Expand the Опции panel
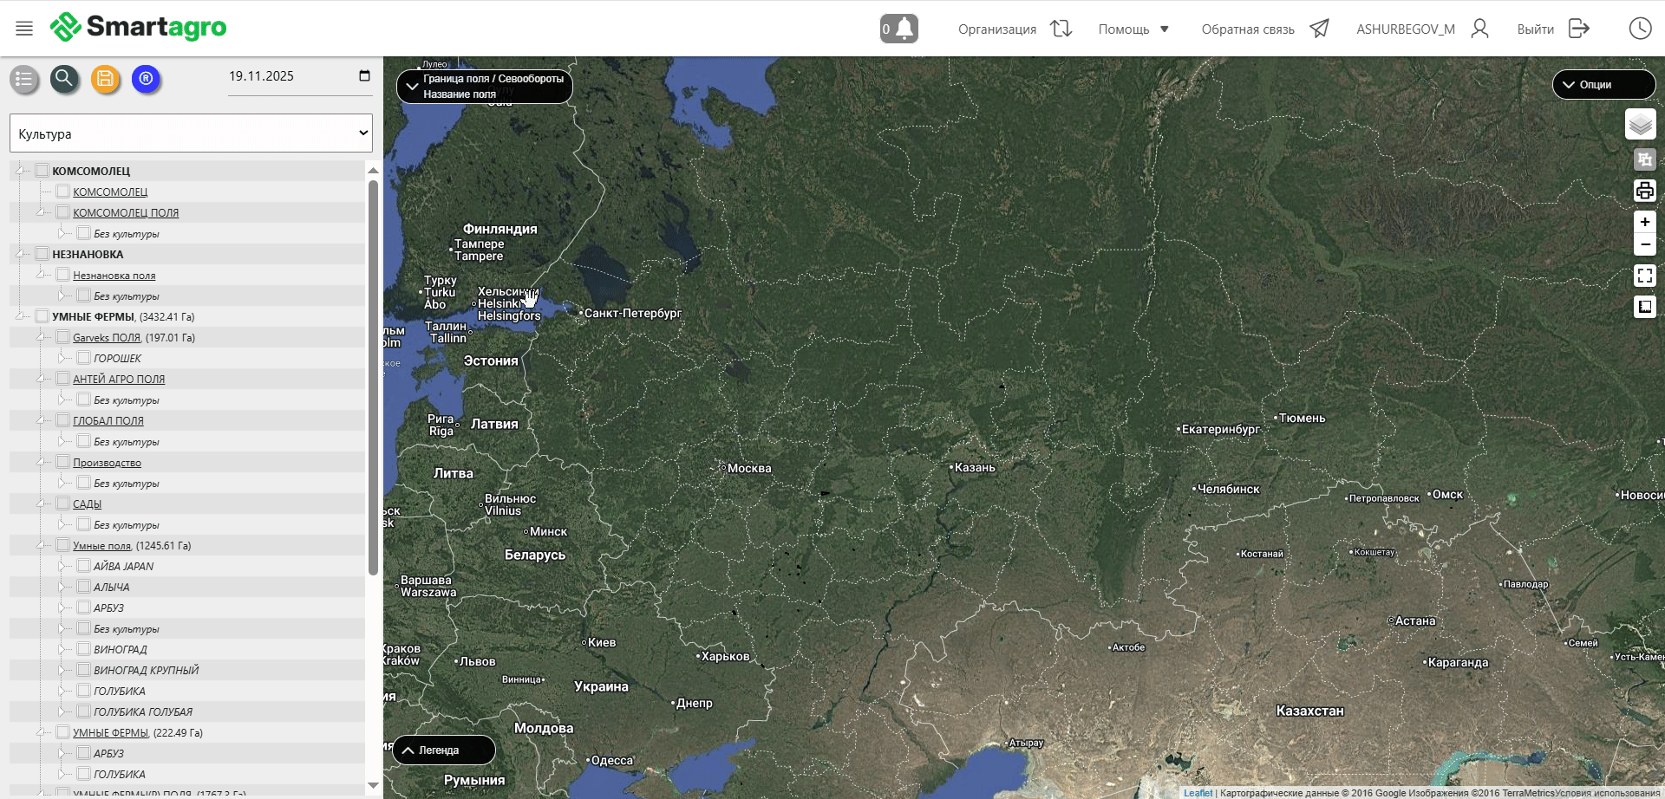The width and height of the screenshot is (1665, 799). point(1603,85)
